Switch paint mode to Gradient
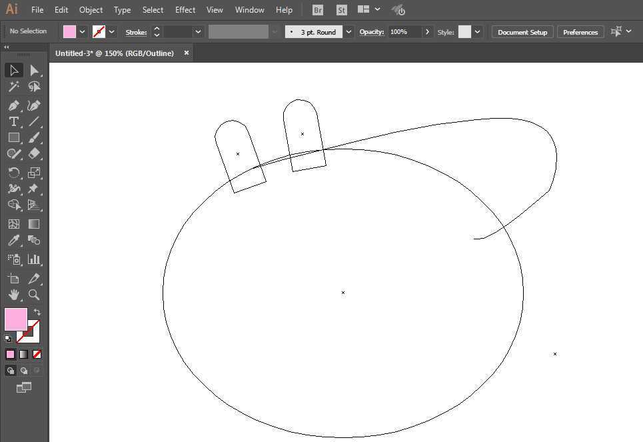 tap(23, 354)
